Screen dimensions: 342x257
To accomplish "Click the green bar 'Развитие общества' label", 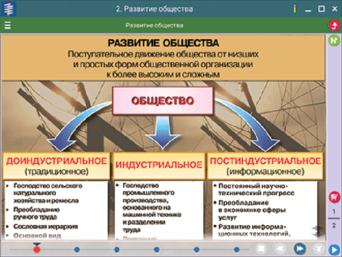I will (x=154, y=25).
